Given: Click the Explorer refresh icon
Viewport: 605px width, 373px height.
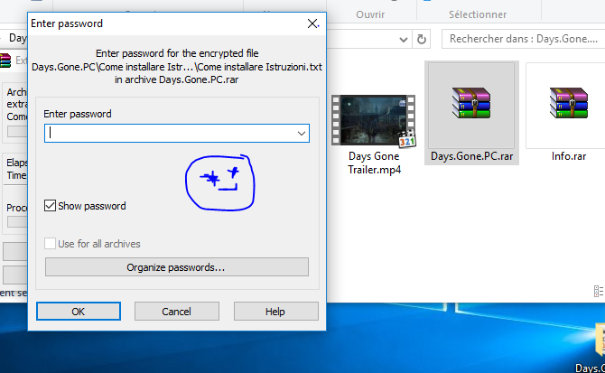Looking at the screenshot, I should coord(422,39).
